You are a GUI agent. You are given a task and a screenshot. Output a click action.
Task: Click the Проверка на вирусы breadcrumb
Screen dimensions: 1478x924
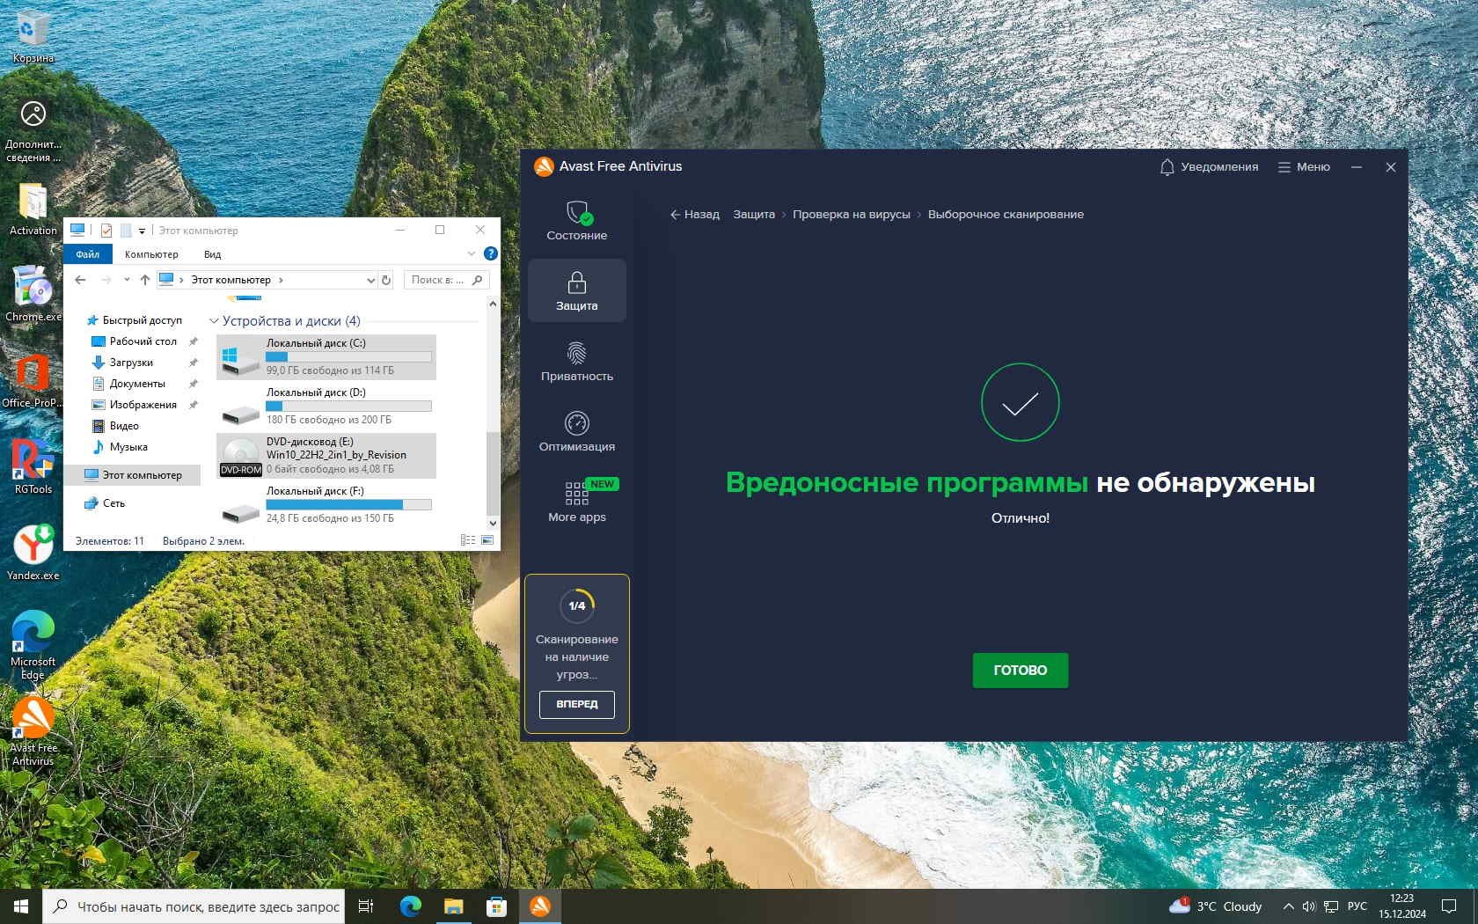click(x=851, y=214)
